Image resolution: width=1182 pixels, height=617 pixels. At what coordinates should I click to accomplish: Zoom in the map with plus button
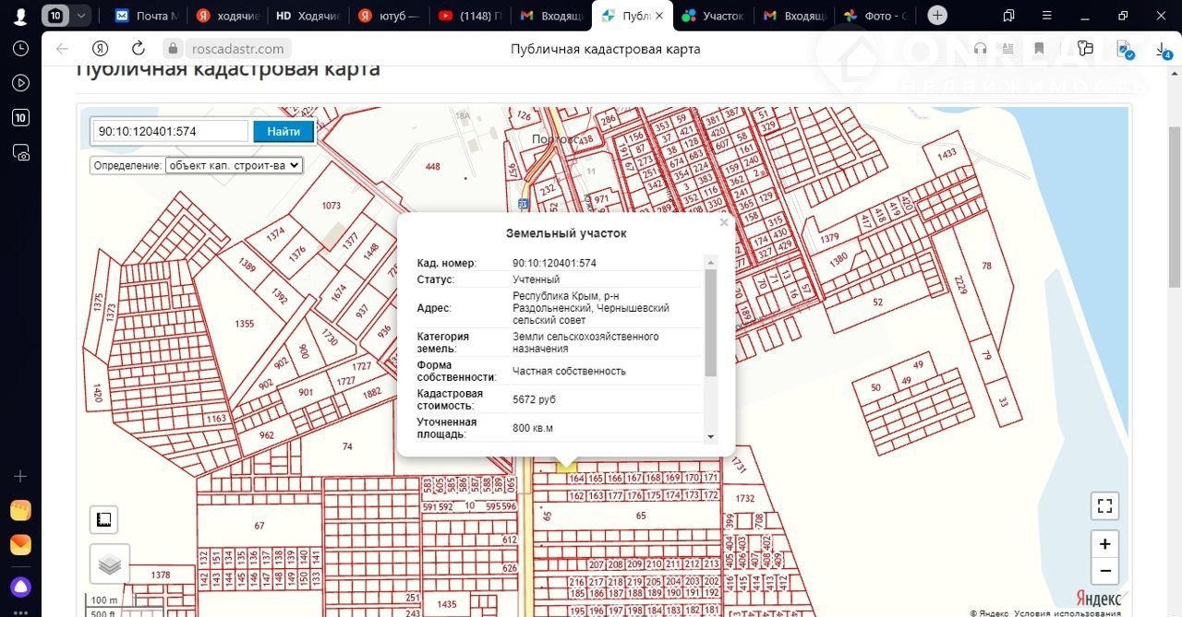click(1104, 543)
